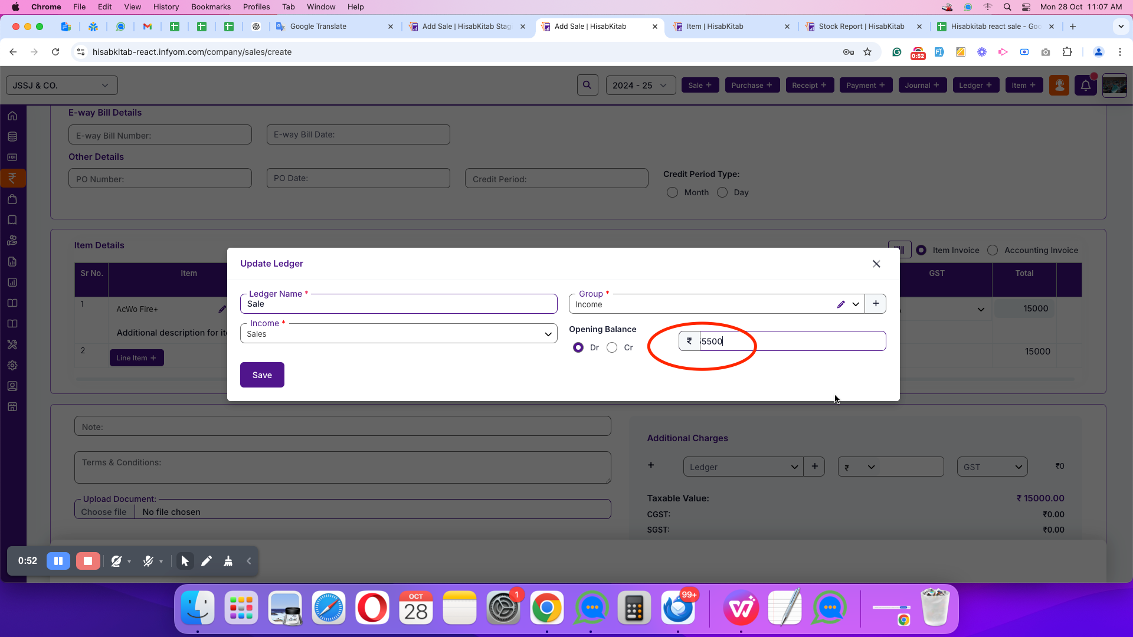The height and width of the screenshot is (637, 1133).
Task: Click the Ledger Name input field
Action: 398,304
